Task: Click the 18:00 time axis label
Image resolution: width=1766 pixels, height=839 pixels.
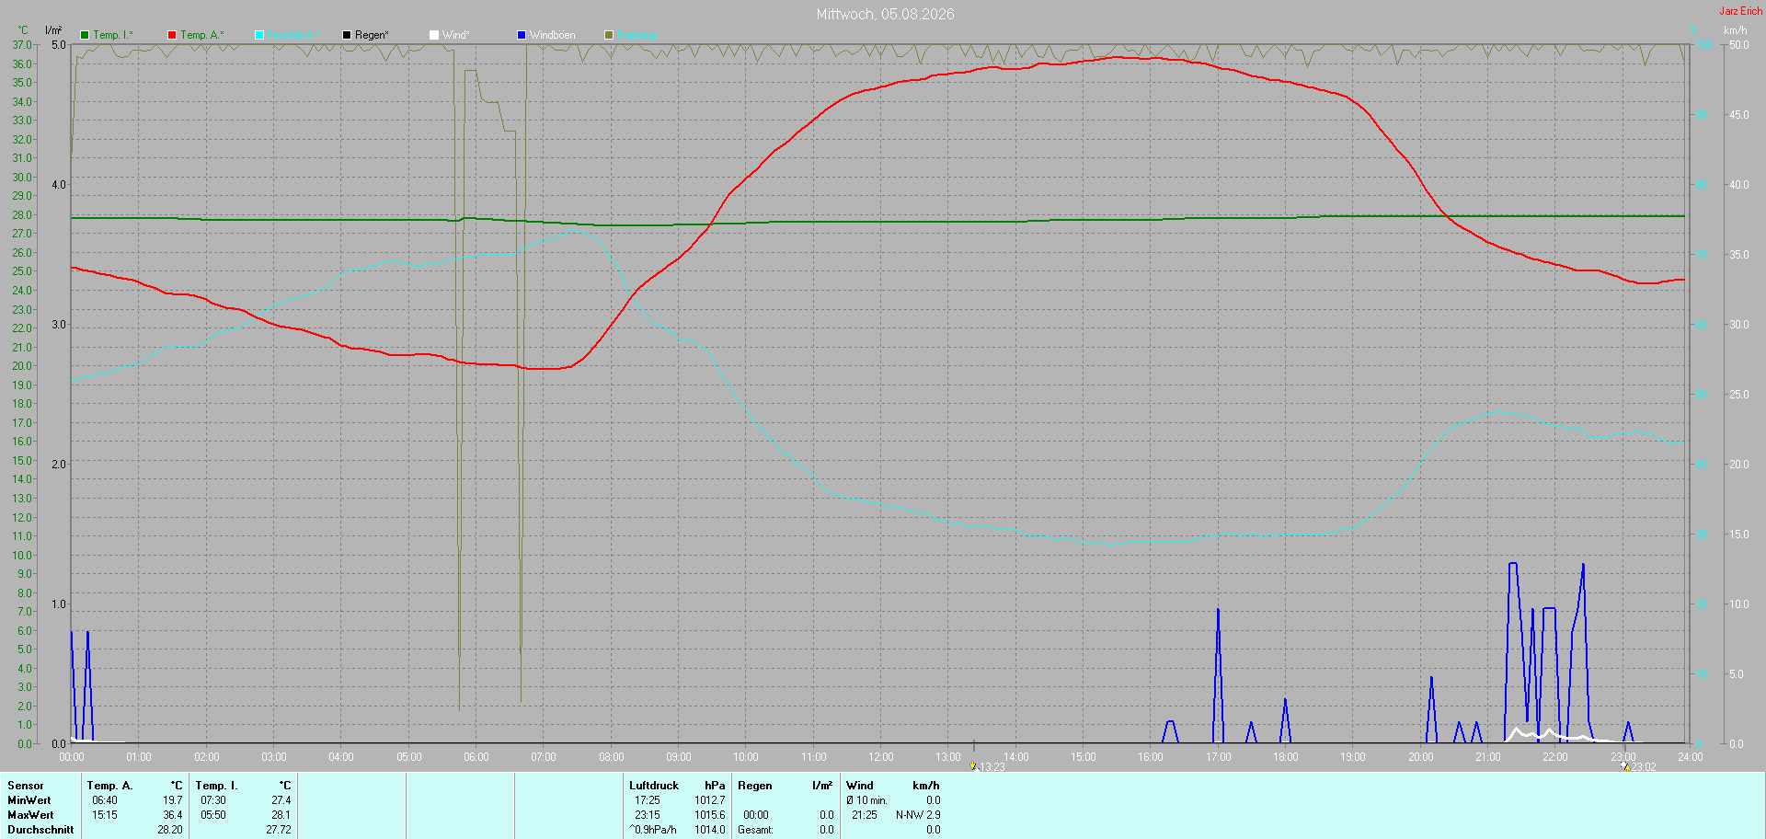Action: tap(1286, 757)
